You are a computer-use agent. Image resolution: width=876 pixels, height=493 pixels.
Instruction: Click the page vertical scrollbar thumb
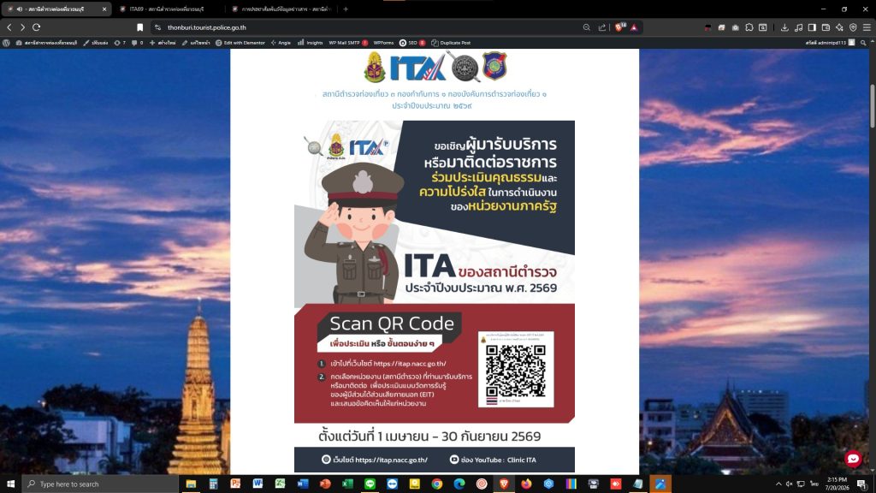[873, 106]
